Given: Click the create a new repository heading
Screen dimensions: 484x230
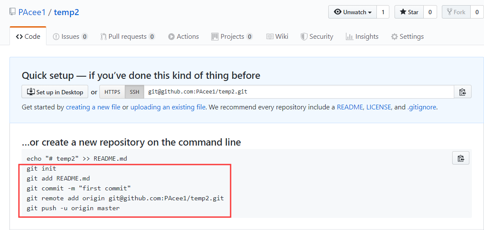Looking at the screenshot, I should click(x=131, y=142).
